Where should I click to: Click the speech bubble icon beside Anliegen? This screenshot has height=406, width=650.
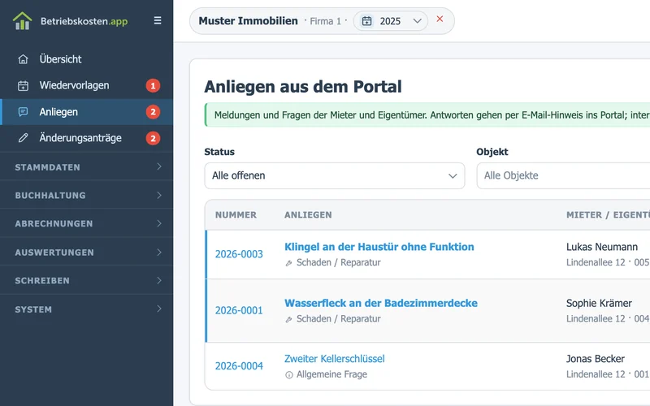pyautogui.click(x=24, y=112)
